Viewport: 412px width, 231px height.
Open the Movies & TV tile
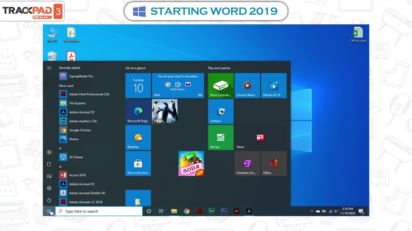(x=274, y=85)
